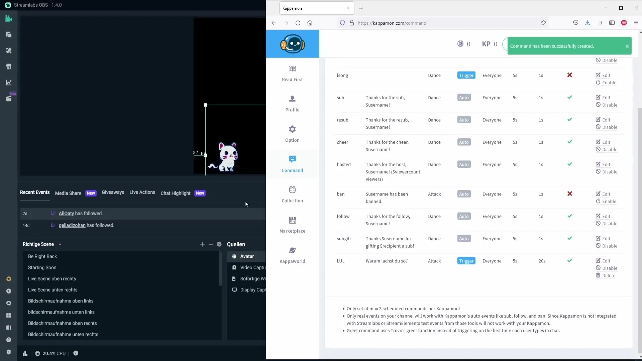Select the Recent Events tab

tap(35, 192)
